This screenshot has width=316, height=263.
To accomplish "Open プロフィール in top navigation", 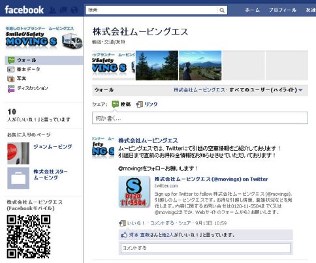I will tap(283, 10).
